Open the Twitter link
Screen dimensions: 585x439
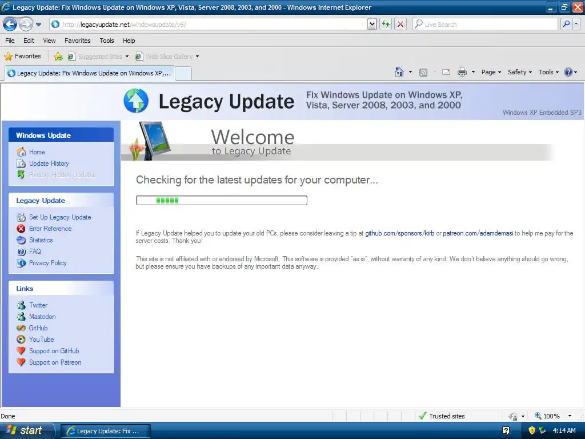[x=38, y=305]
